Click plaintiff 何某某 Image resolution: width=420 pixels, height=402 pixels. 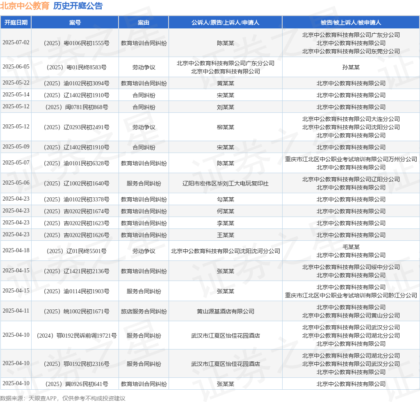click(226, 211)
